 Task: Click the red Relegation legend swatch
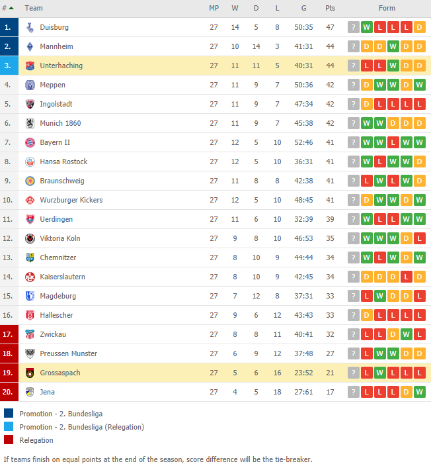click(x=9, y=440)
